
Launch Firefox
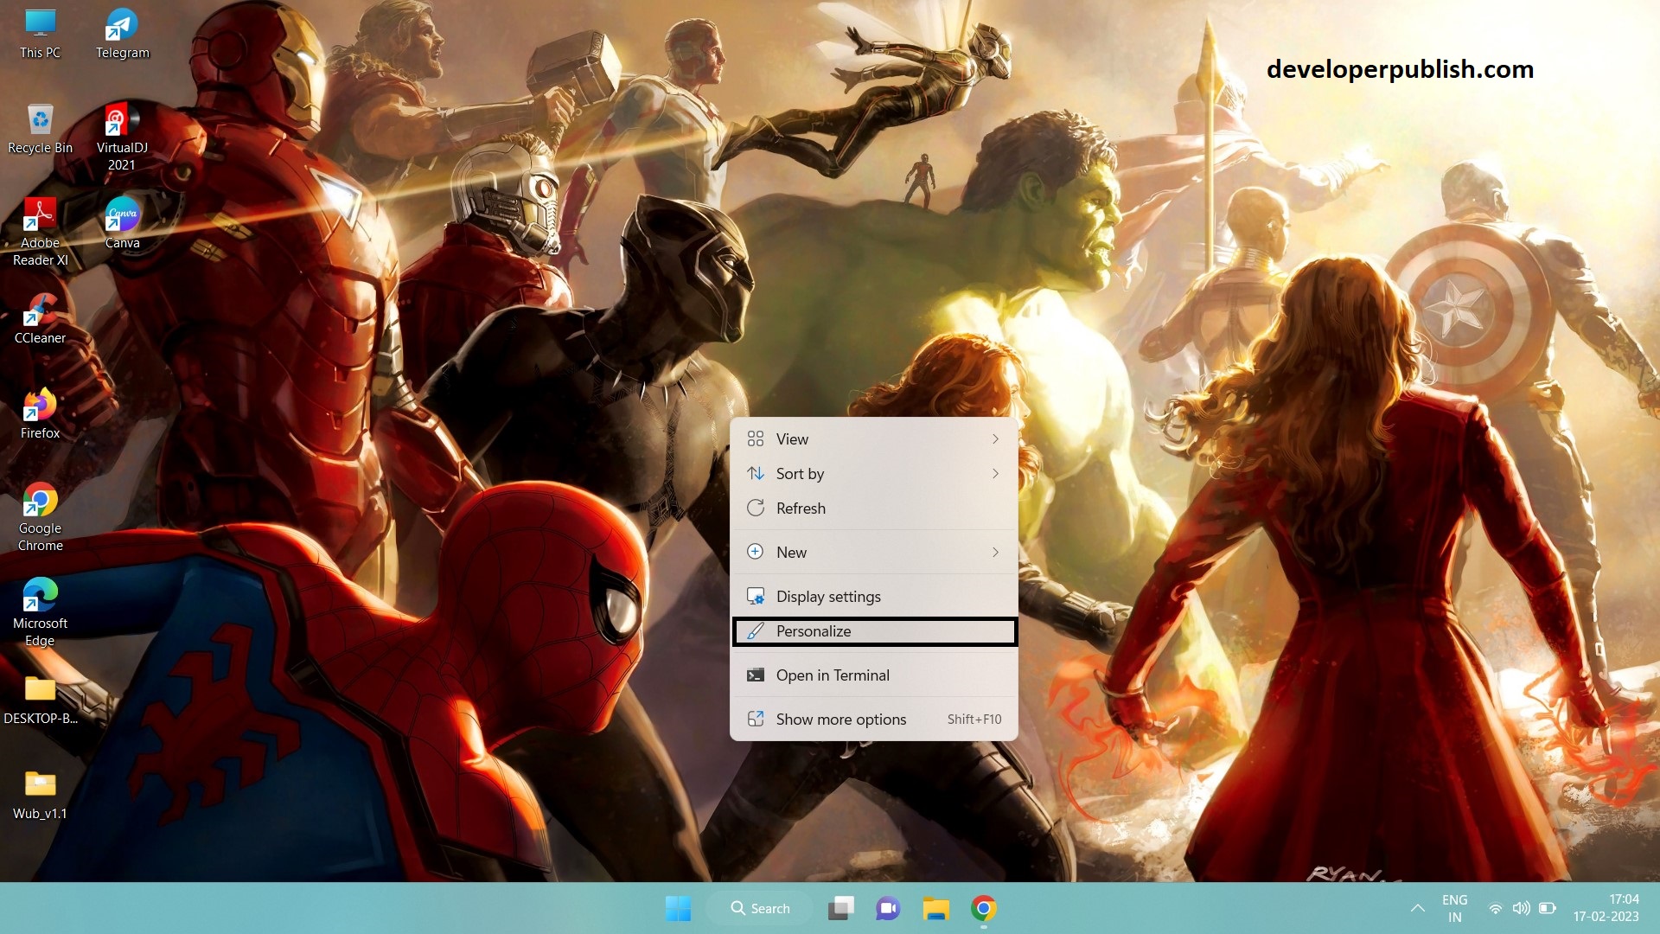[x=39, y=406]
